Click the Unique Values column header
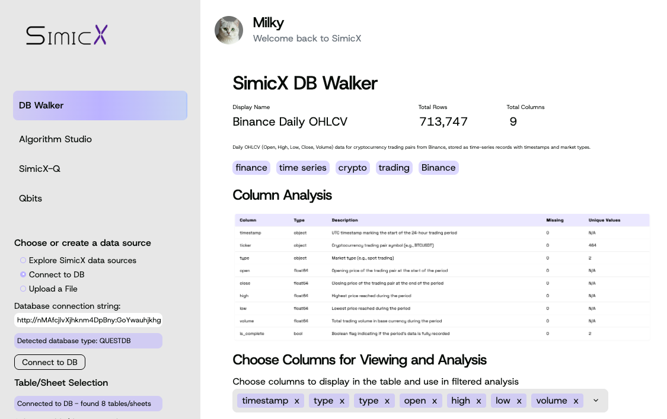Viewport: 667px width, 419px height. coord(604,220)
